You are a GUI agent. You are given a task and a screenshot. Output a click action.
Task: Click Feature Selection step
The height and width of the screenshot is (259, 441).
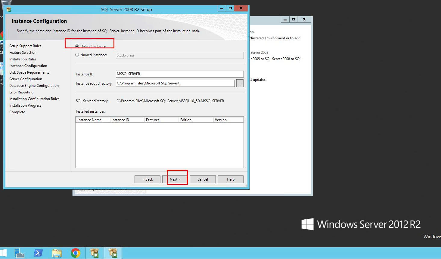23,53
